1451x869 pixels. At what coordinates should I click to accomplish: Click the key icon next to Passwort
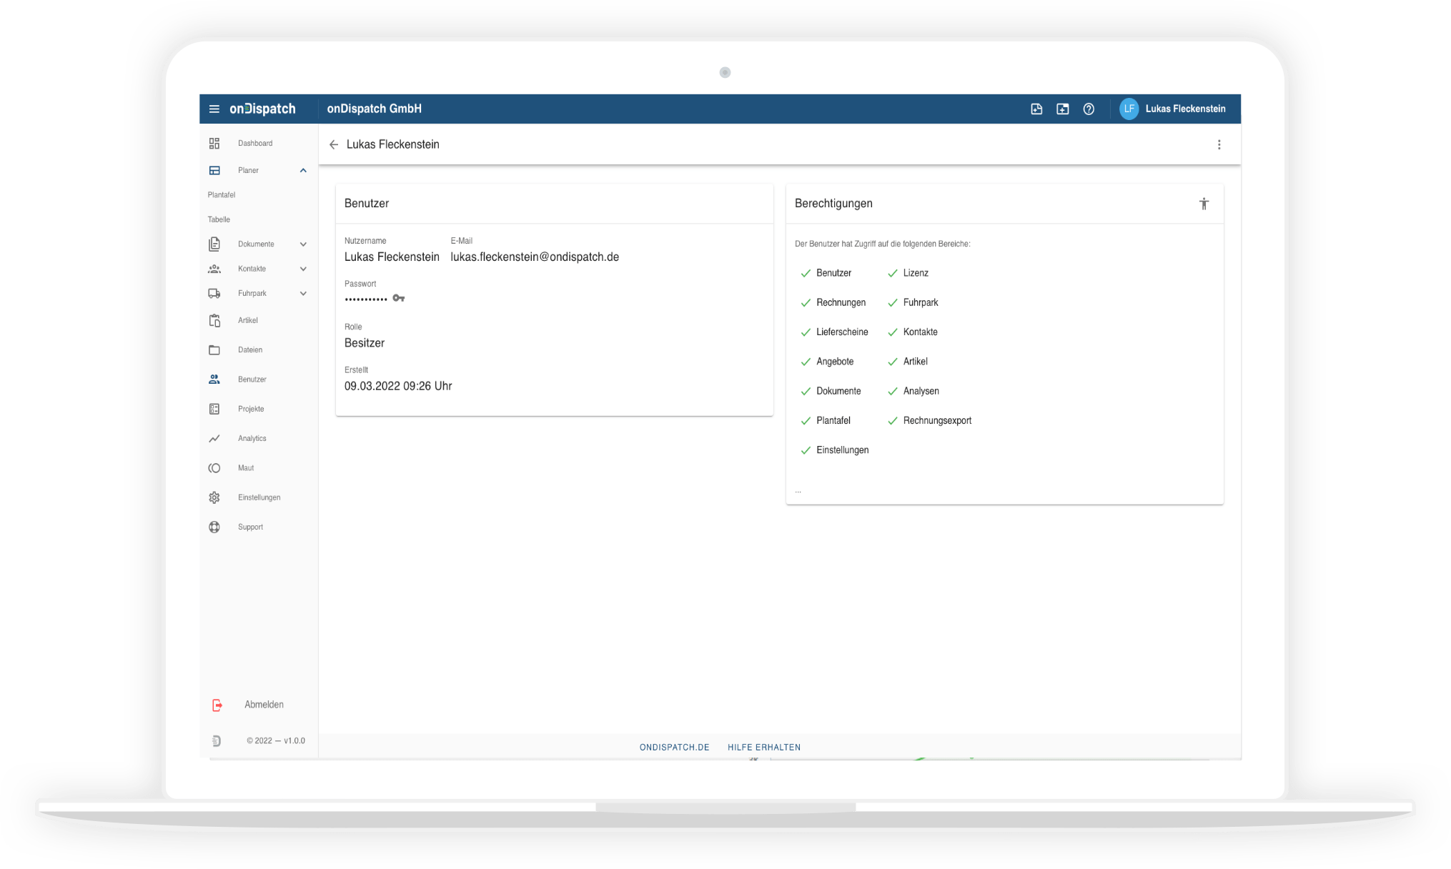pyautogui.click(x=399, y=298)
